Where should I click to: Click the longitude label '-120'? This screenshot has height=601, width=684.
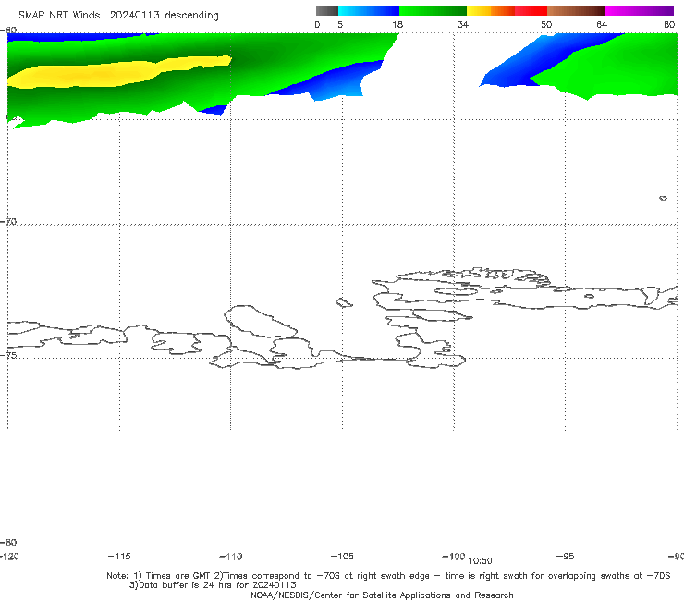[x=9, y=556]
